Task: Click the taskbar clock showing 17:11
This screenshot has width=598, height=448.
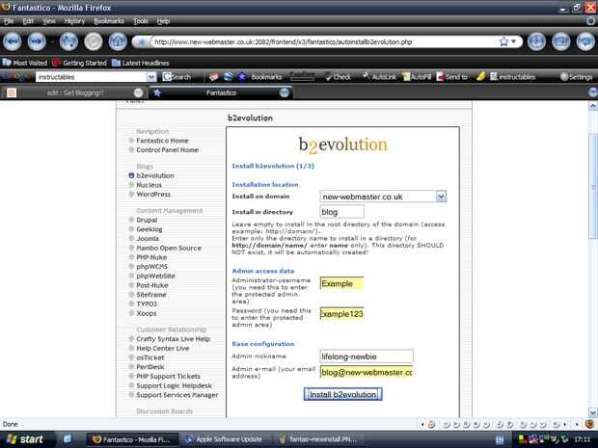Action: pos(582,440)
